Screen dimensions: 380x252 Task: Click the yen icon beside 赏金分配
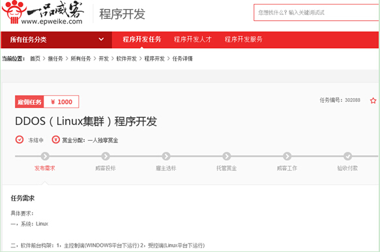(x=56, y=140)
